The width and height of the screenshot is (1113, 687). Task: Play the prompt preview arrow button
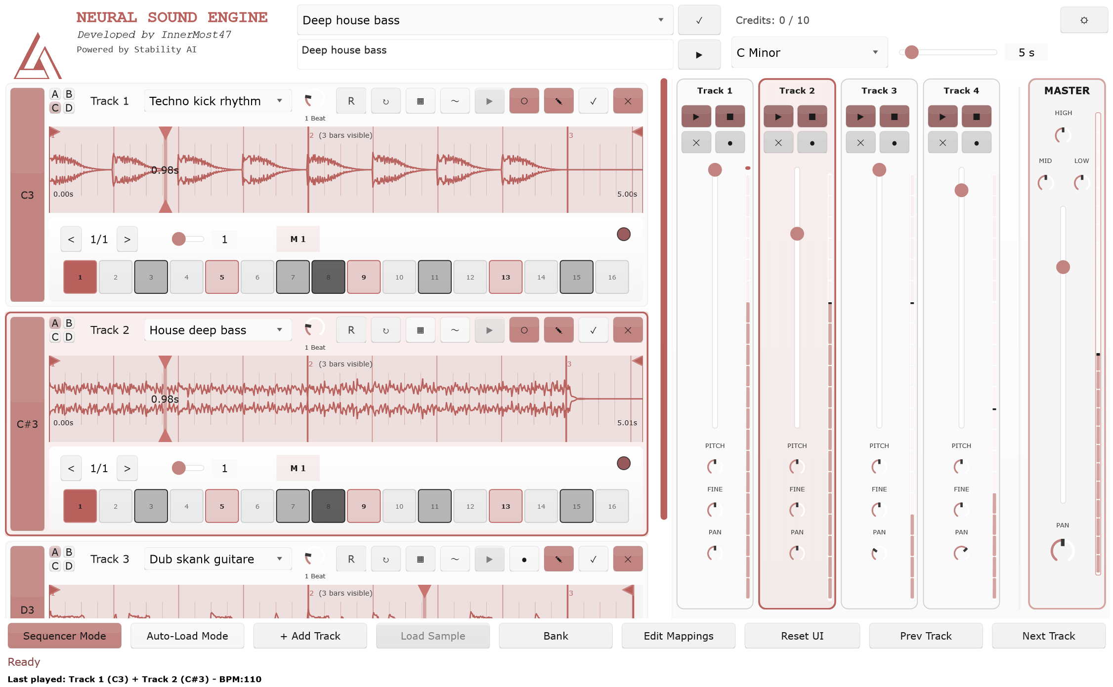click(x=699, y=55)
